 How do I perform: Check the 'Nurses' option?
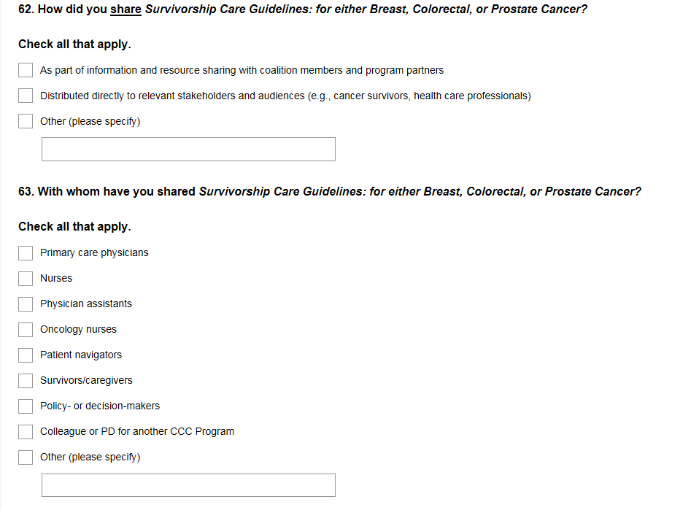[x=26, y=278]
